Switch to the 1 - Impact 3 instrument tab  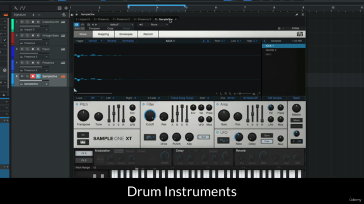coord(82,19)
